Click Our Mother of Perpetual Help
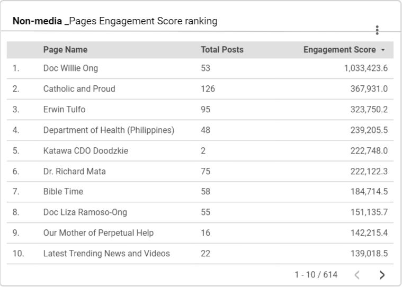The image size is (402, 287). point(99,233)
